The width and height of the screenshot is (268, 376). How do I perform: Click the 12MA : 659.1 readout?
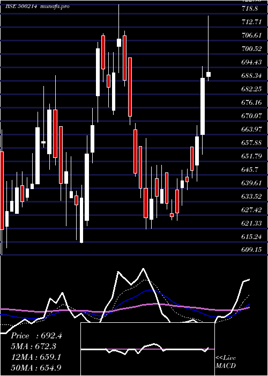[x=36, y=357]
